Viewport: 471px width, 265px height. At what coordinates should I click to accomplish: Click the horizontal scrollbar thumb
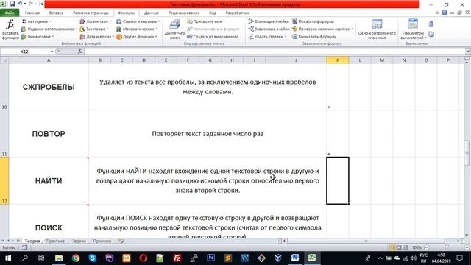366,241
